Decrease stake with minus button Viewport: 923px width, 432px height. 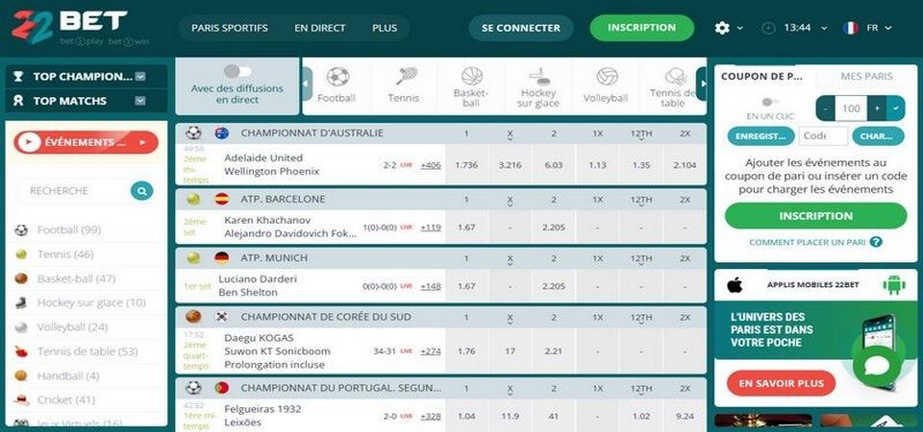click(826, 108)
